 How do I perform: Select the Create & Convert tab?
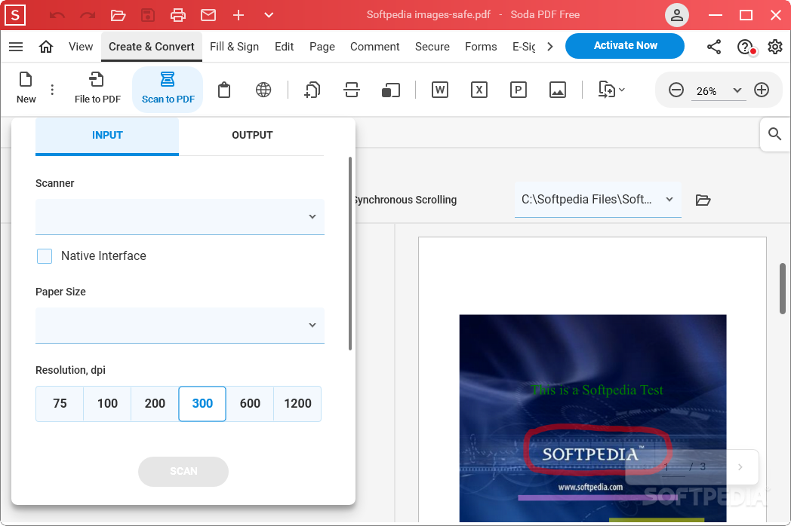click(152, 47)
